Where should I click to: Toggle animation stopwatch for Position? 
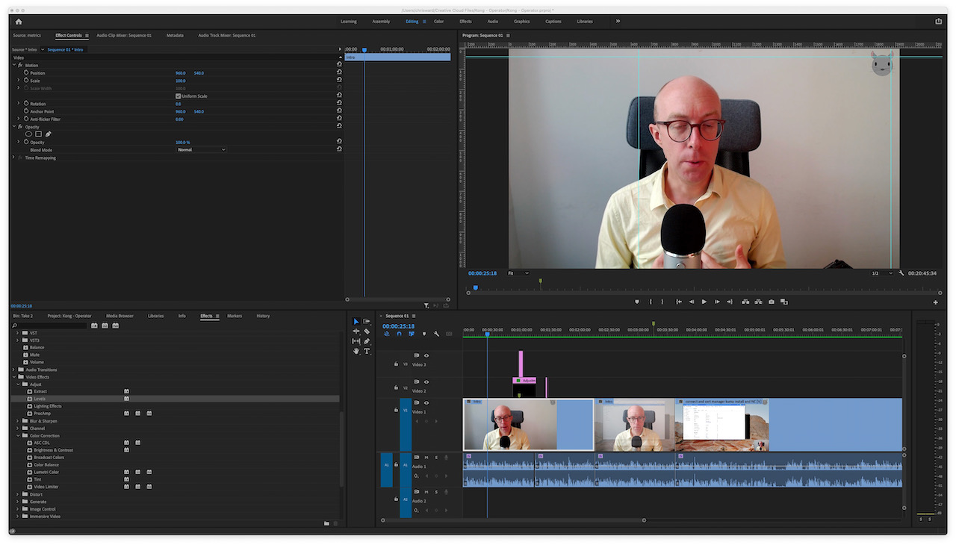[x=25, y=73]
